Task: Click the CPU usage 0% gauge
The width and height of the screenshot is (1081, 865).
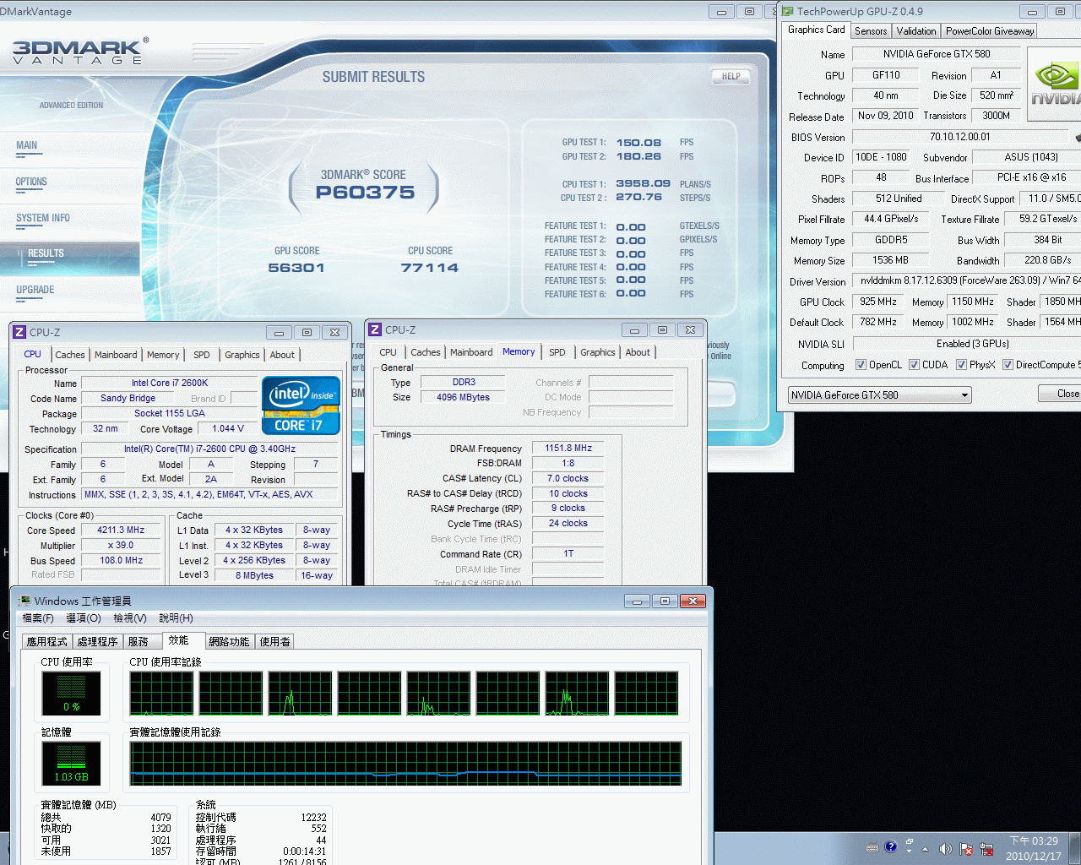Action: [x=71, y=694]
